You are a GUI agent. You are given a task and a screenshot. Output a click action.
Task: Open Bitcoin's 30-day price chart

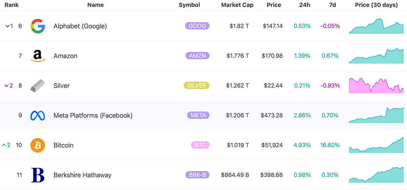(376, 145)
